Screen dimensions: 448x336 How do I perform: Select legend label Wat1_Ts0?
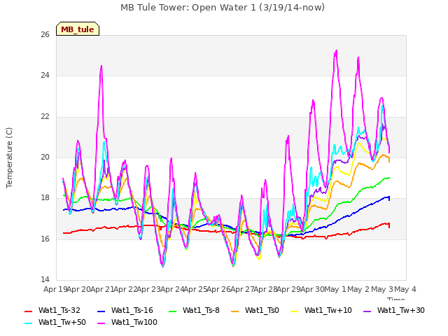(x=262, y=310)
